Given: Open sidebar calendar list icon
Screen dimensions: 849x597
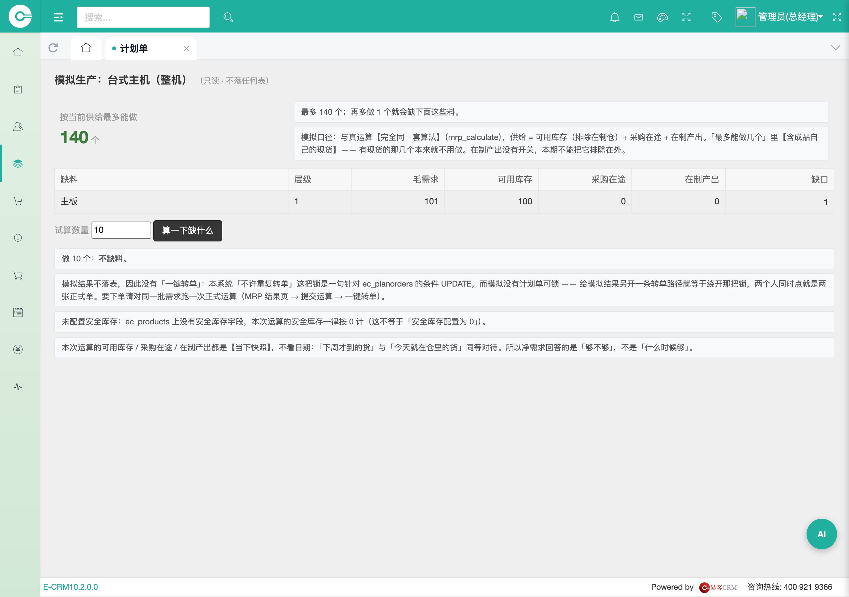Looking at the screenshot, I should point(18,312).
